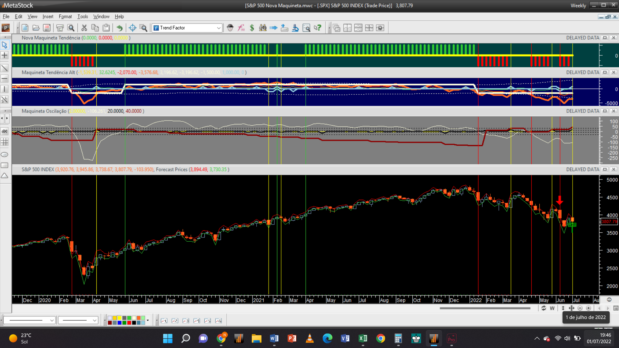This screenshot has height=348, width=619.
Task: Open the Format menu
Action: 65,16
